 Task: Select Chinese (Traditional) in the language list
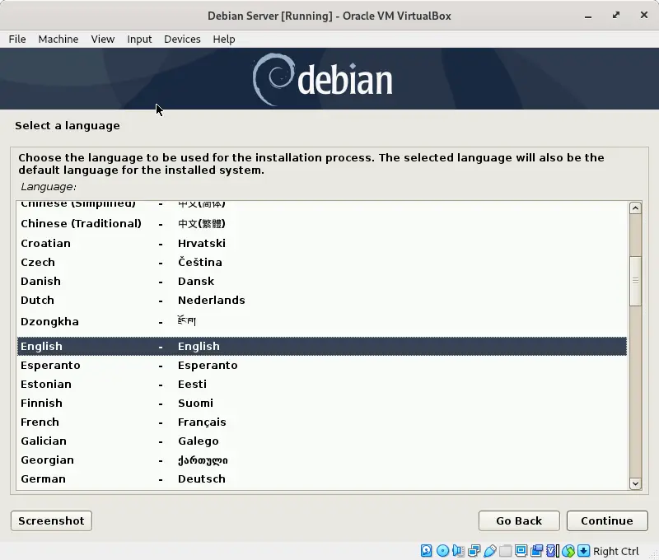pyautogui.click(x=322, y=223)
